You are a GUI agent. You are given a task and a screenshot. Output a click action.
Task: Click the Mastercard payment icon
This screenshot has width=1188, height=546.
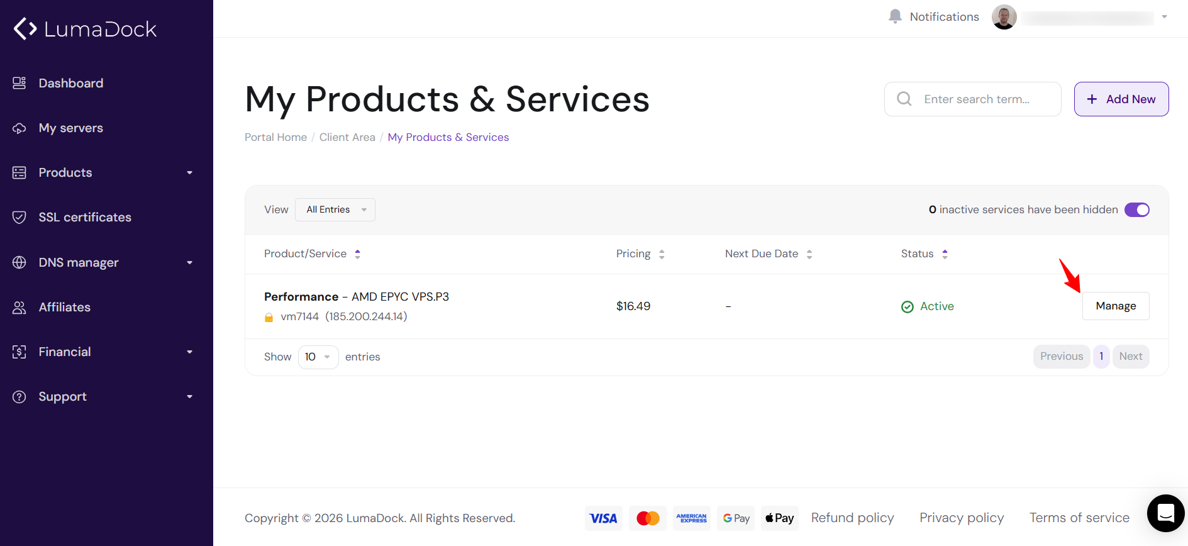click(x=648, y=518)
